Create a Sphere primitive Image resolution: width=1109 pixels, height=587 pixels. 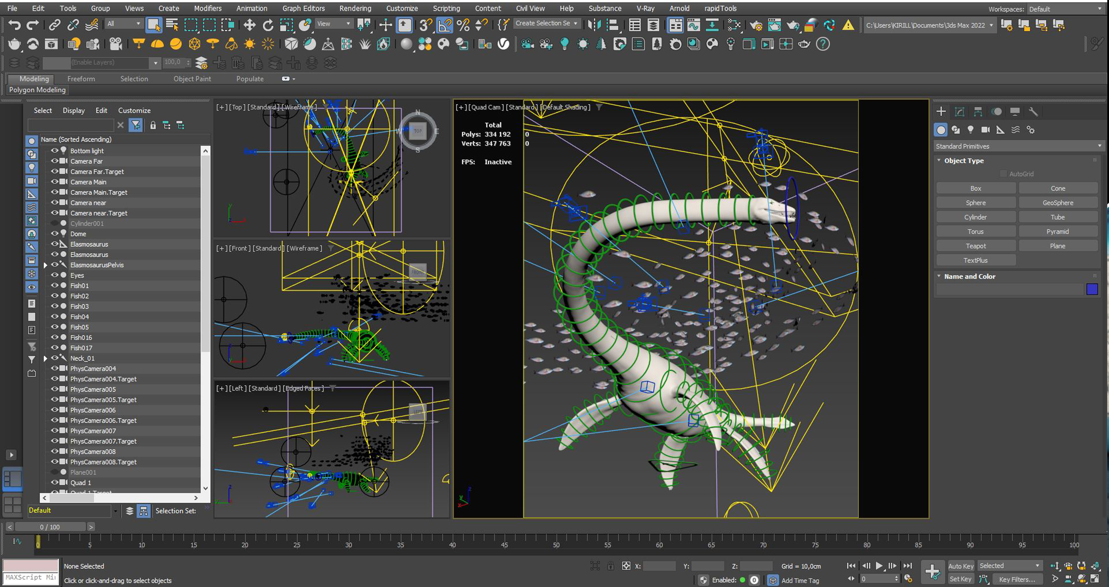(x=975, y=203)
